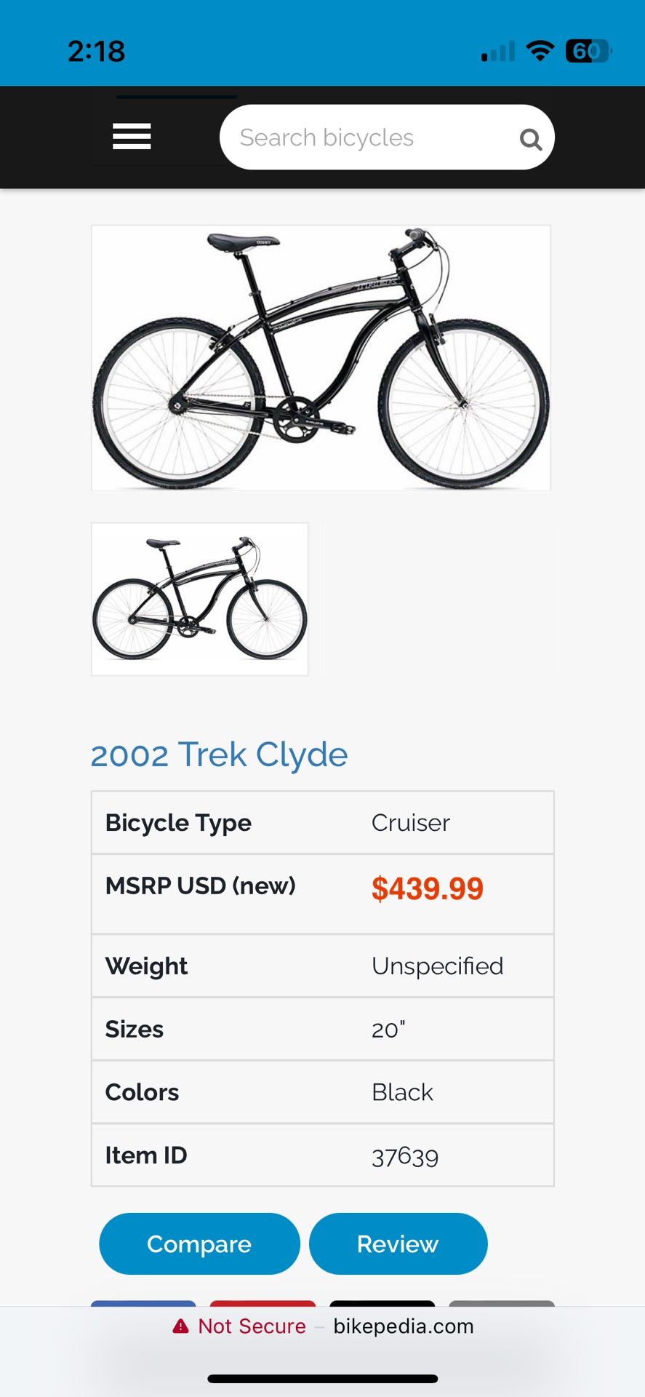Tap the bikepedia.com address bar text

404,1326
